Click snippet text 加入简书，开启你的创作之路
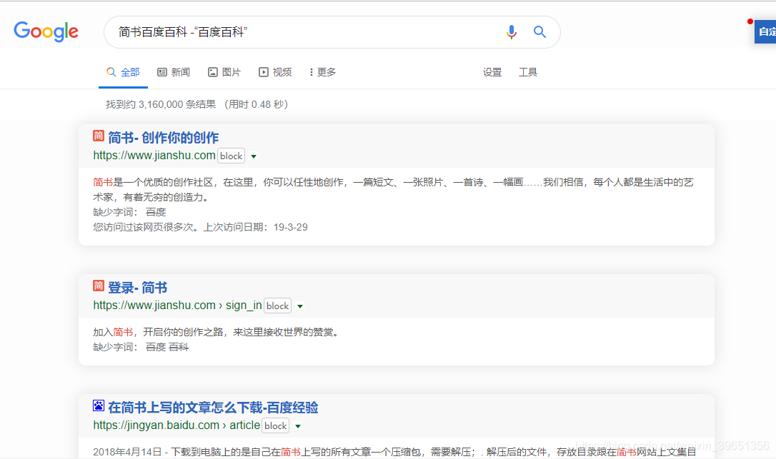Viewport: 776px width, 459px height. (x=159, y=332)
